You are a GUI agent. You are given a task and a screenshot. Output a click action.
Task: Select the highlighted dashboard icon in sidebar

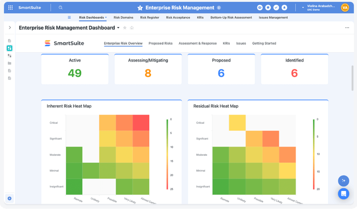coord(9,48)
